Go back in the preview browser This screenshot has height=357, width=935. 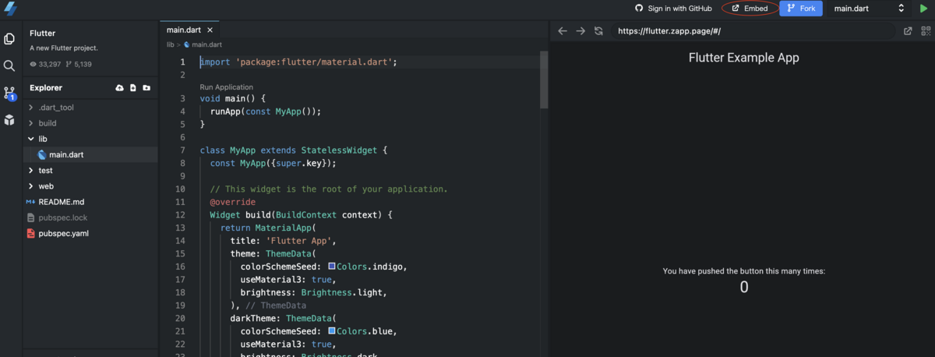pyautogui.click(x=563, y=31)
